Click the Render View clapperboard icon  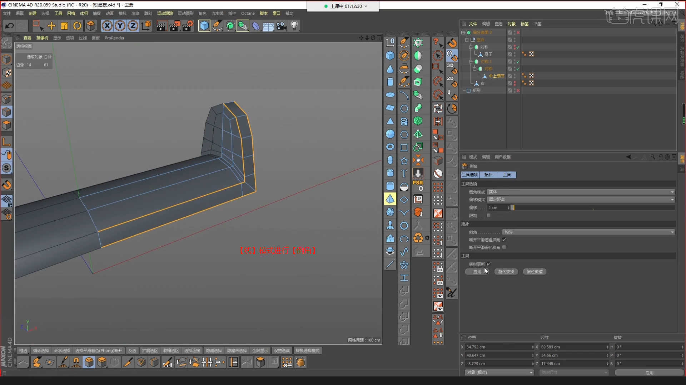click(161, 26)
